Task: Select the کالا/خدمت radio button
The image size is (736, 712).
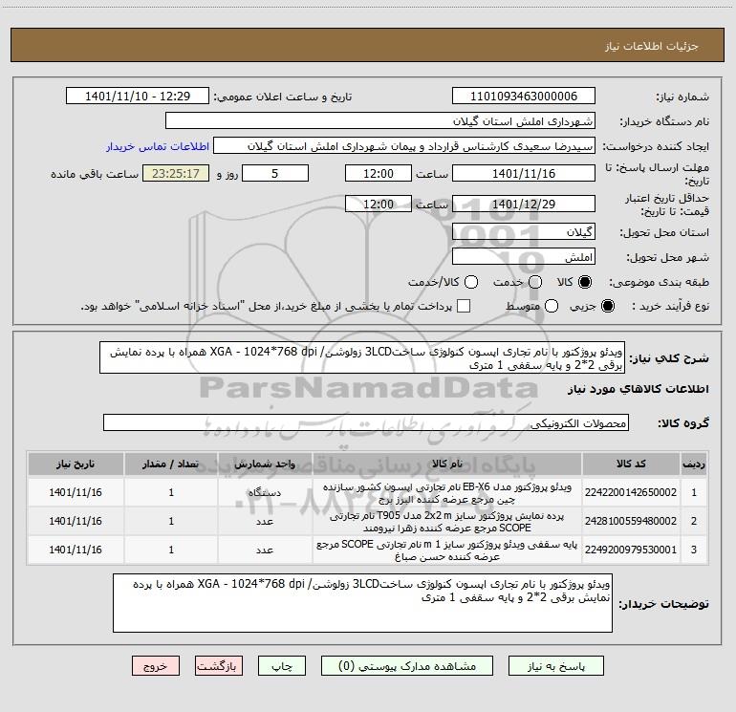Action: point(471,282)
